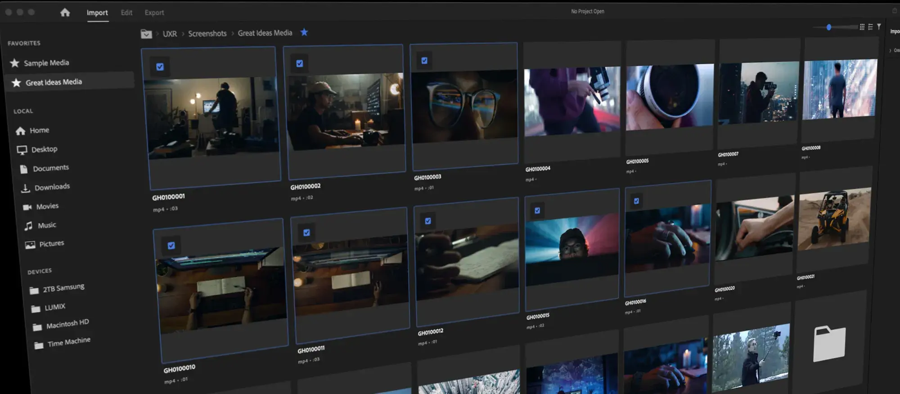Click the GH0100010 file name
Screen dimensions: 900x394
coord(180,369)
